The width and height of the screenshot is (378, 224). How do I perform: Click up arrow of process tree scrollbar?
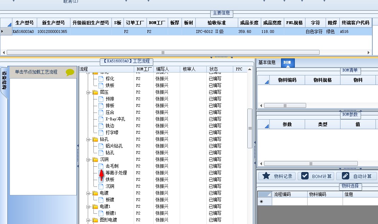(250, 69)
